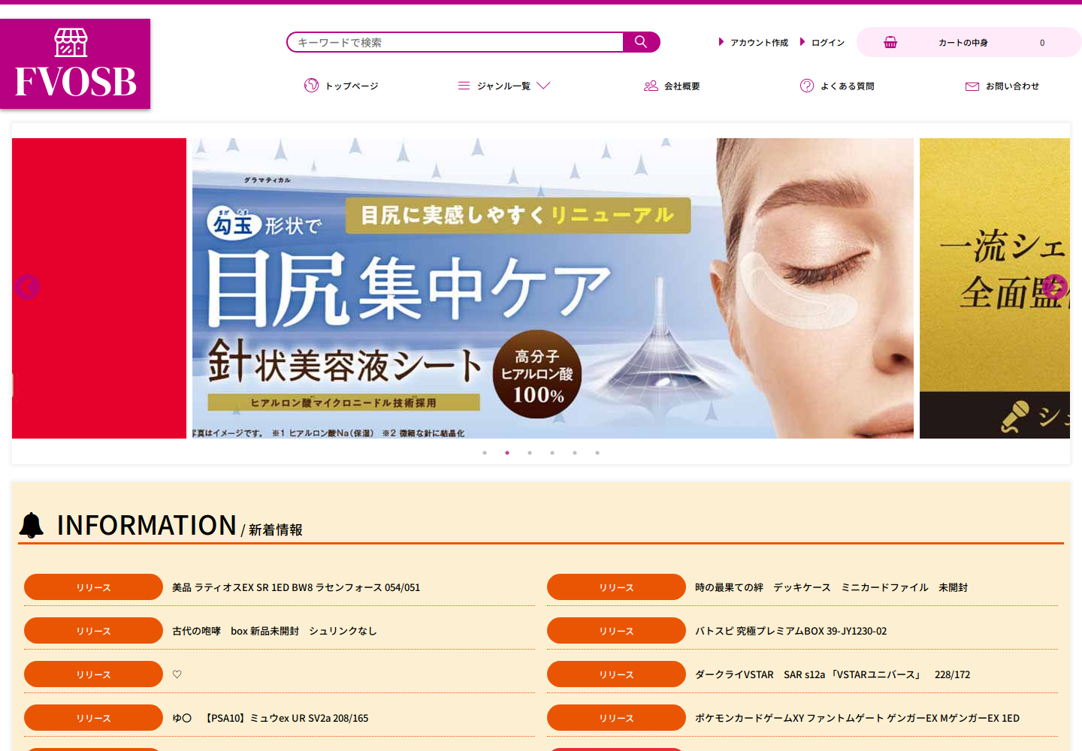
Task: Open 古代の咆哮 box 新品未開封 news item
Action: point(274,631)
